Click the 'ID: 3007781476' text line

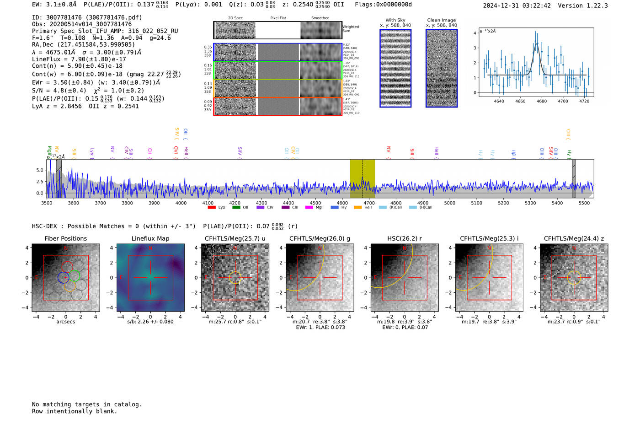tap(87, 17)
